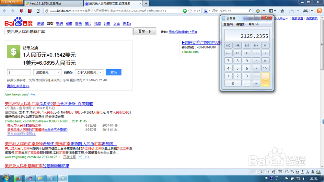This screenshot has width=324, height=182.
Task: Click the blue 转换 convert button
Action: [x=113, y=72]
